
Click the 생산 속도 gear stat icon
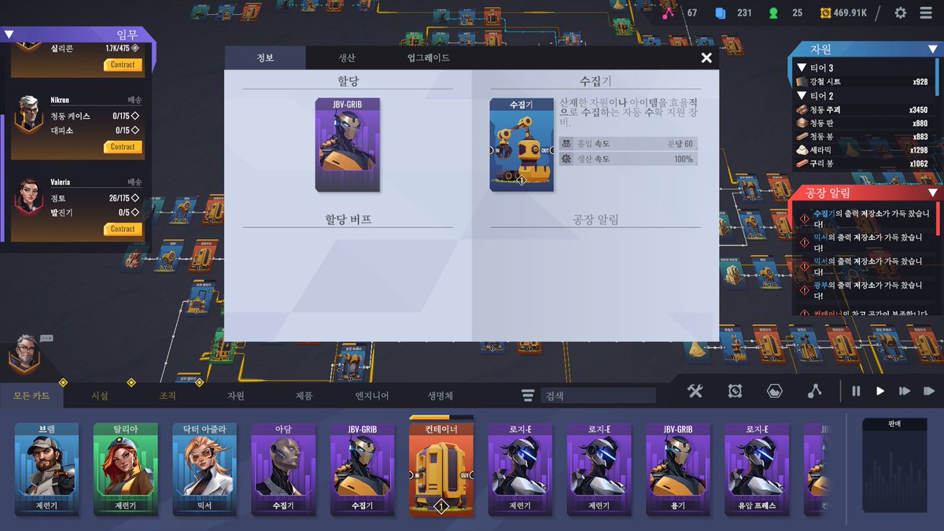566,159
